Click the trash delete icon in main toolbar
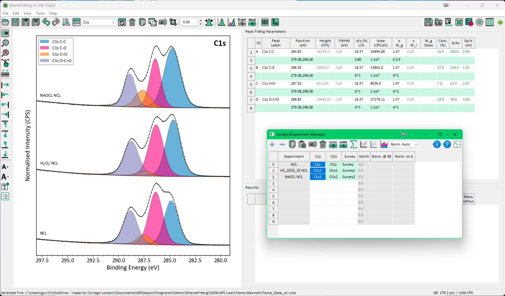Viewport: 505px width, 296px height. click(132, 22)
